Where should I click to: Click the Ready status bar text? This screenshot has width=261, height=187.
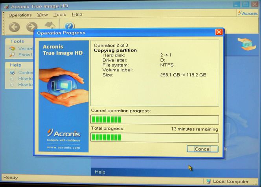[x=11, y=177]
